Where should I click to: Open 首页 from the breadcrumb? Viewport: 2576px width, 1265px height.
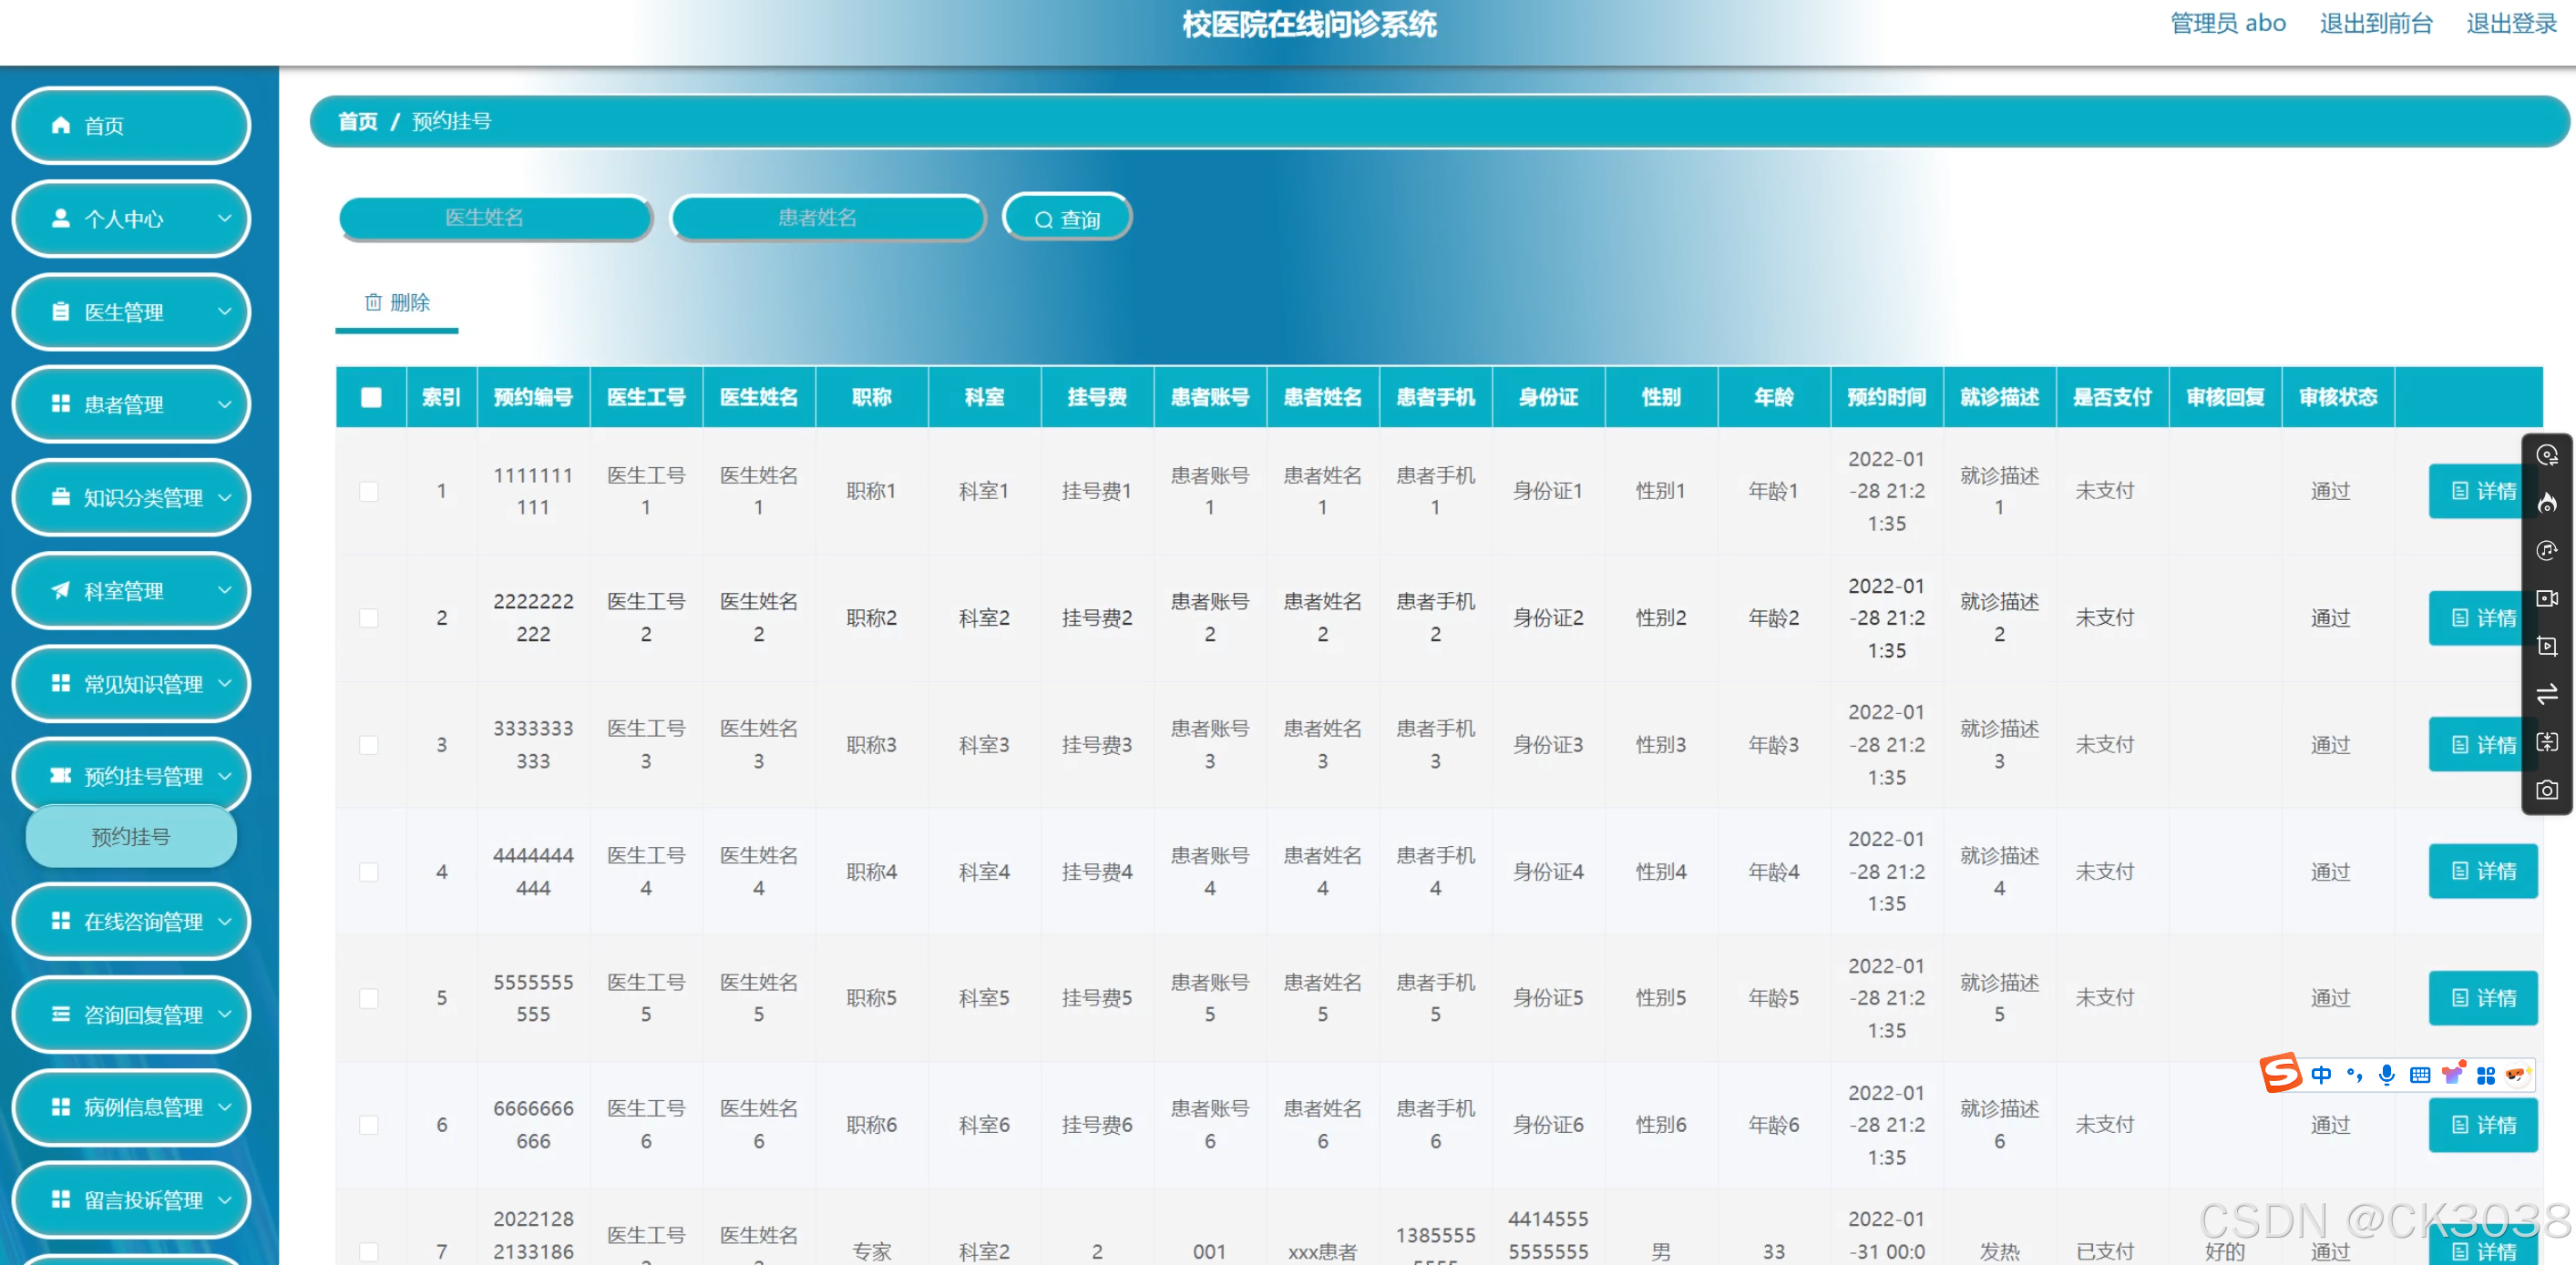(356, 121)
